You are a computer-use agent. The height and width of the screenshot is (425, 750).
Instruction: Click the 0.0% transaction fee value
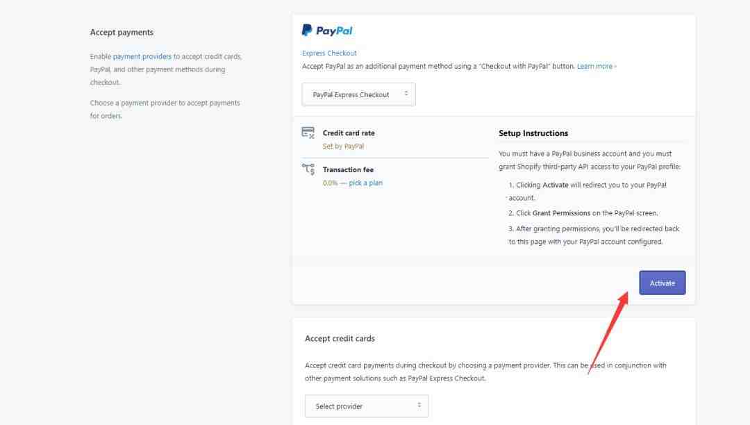[330, 183]
